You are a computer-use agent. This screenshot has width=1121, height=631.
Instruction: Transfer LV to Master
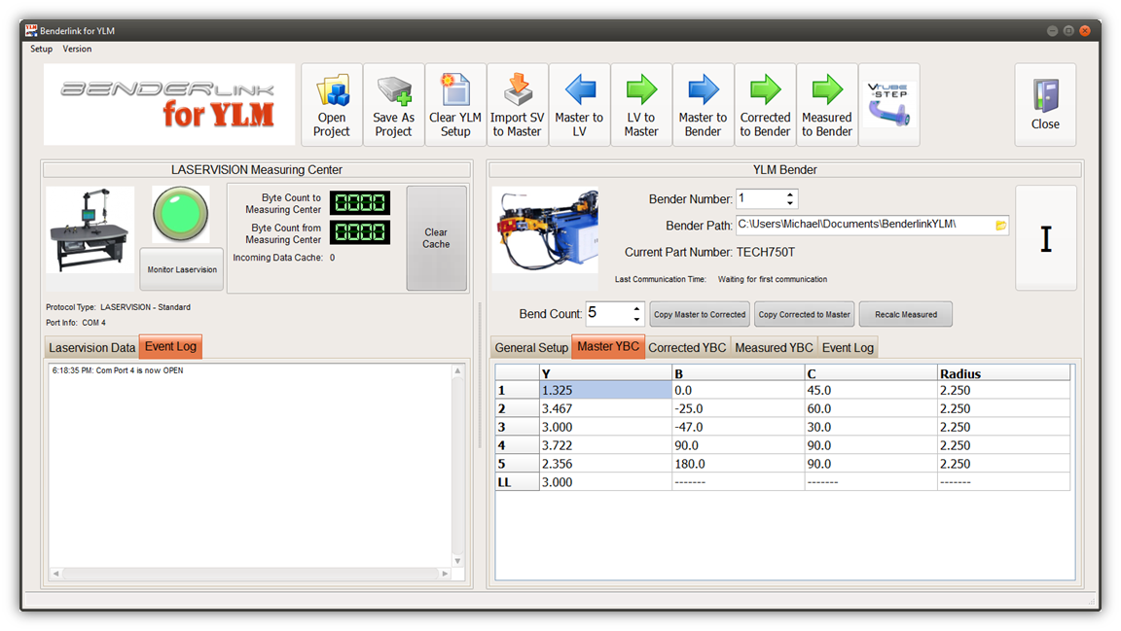click(641, 105)
